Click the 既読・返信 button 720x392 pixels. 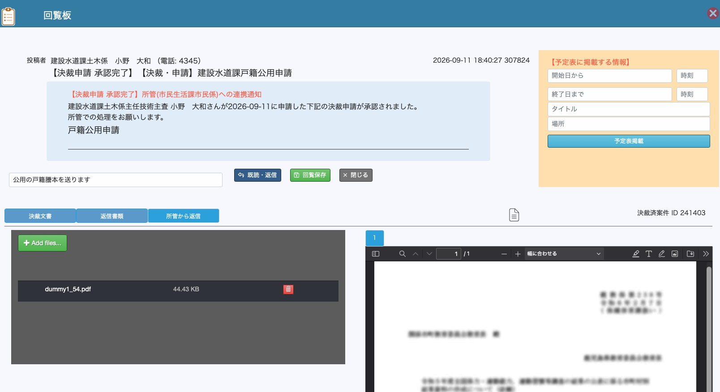pos(257,175)
